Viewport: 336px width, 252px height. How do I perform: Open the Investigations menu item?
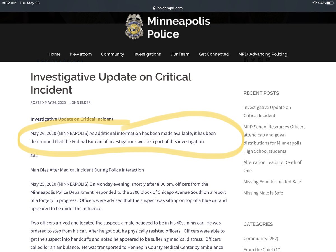[x=147, y=54]
